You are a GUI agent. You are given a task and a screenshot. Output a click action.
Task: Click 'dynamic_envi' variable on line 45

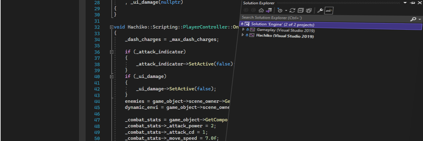click(x=142, y=108)
